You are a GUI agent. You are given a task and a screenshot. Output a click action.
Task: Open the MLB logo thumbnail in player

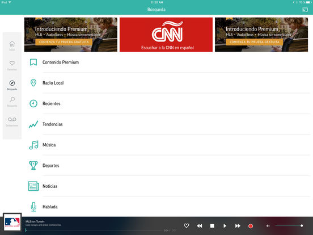click(x=12, y=222)
